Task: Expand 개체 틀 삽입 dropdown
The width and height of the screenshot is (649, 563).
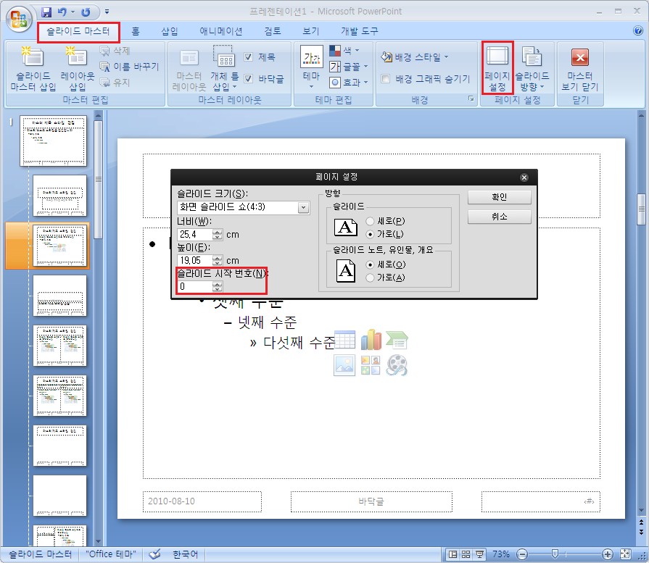Action: (225, 87)
